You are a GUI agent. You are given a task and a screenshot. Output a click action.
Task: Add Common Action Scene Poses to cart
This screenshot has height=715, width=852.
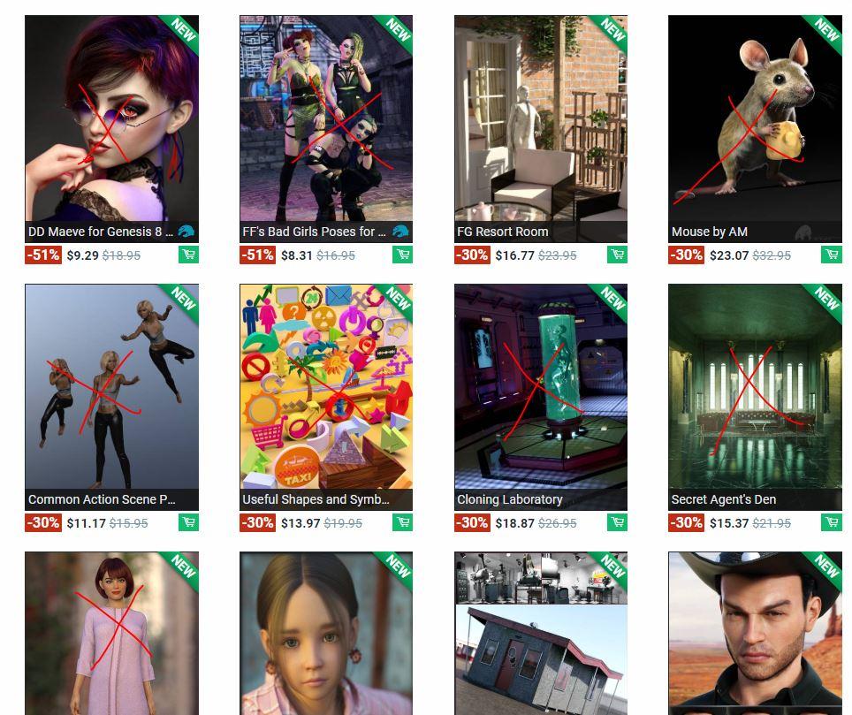click(188, 522)
